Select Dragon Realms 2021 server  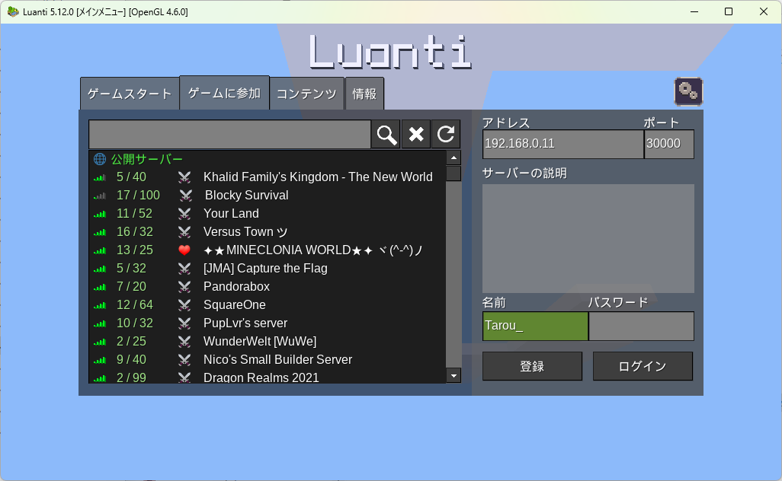pyautogui.click(x=268, y=377)
